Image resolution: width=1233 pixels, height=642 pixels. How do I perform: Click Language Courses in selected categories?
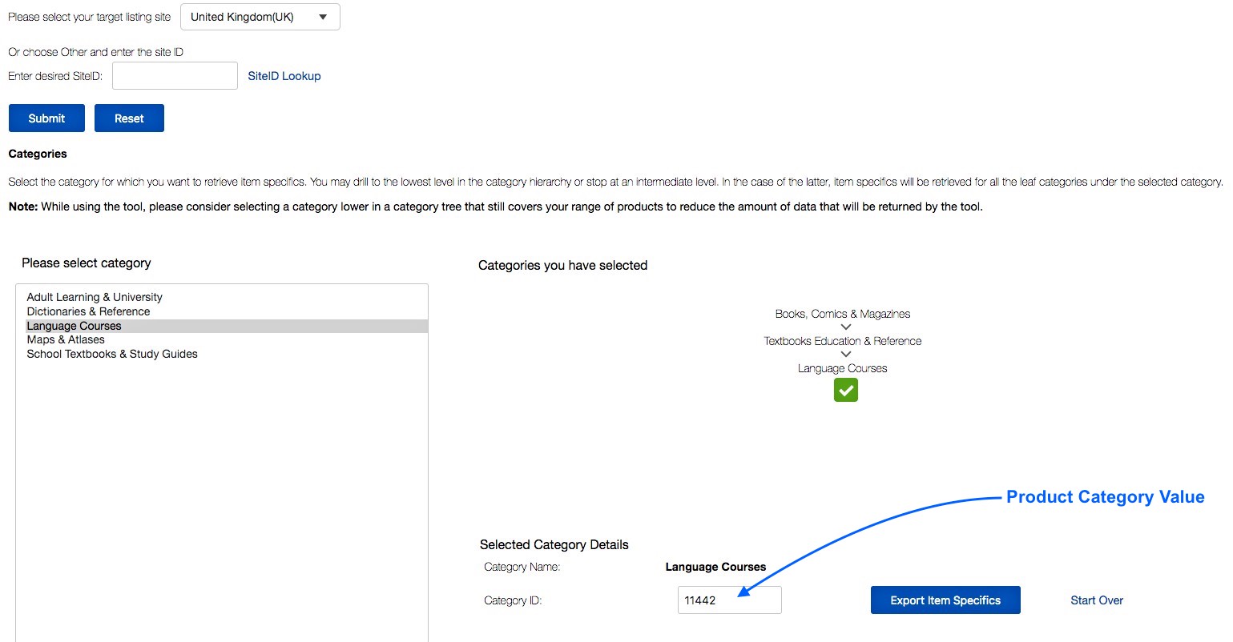pyautogui.click(x=842, y=368)
